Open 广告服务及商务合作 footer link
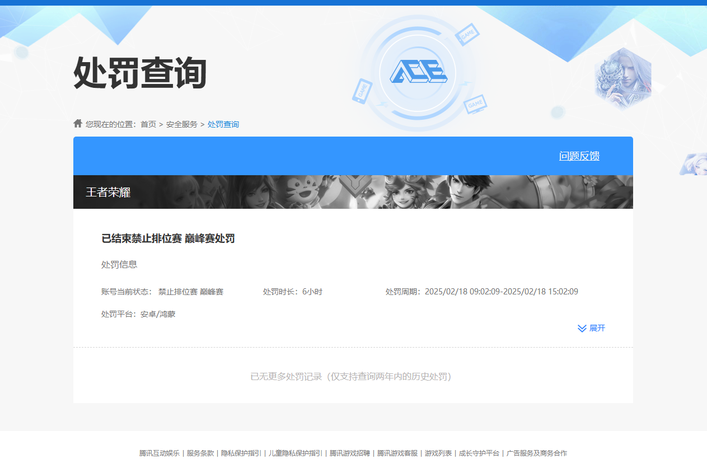Screen dimensions: 707x459 coord(537,453)
